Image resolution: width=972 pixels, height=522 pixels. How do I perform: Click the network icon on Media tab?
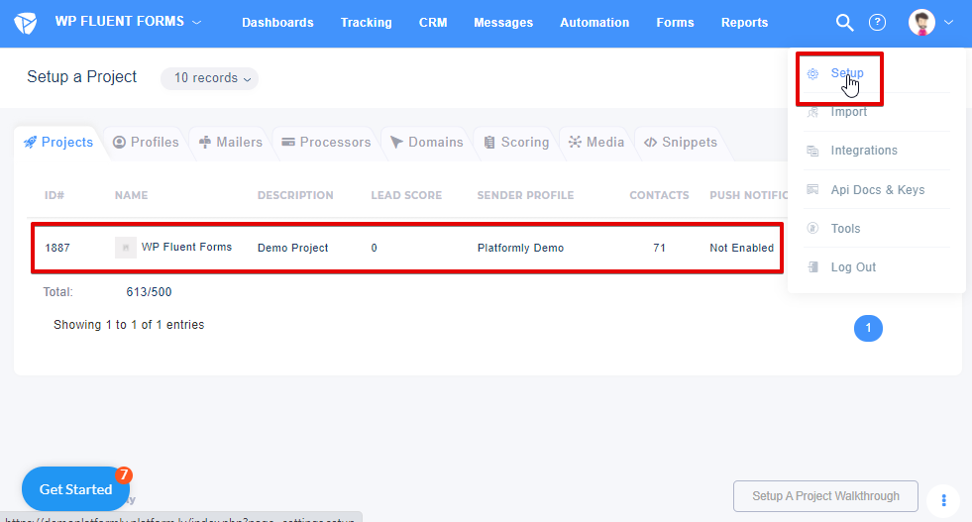(x=575, y=142)
